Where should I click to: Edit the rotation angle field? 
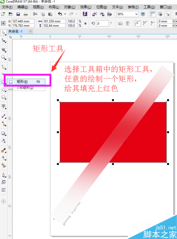tap(102, 23)
